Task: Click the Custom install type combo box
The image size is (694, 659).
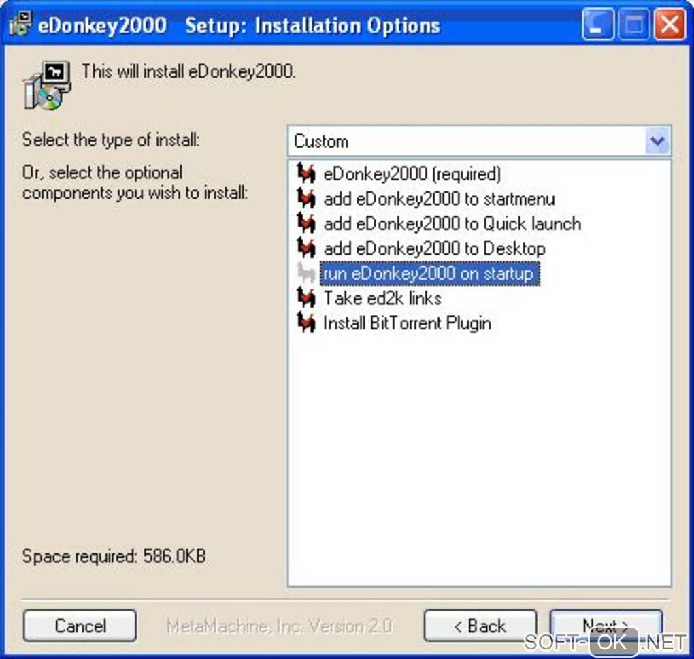Action: pos(480,141)
